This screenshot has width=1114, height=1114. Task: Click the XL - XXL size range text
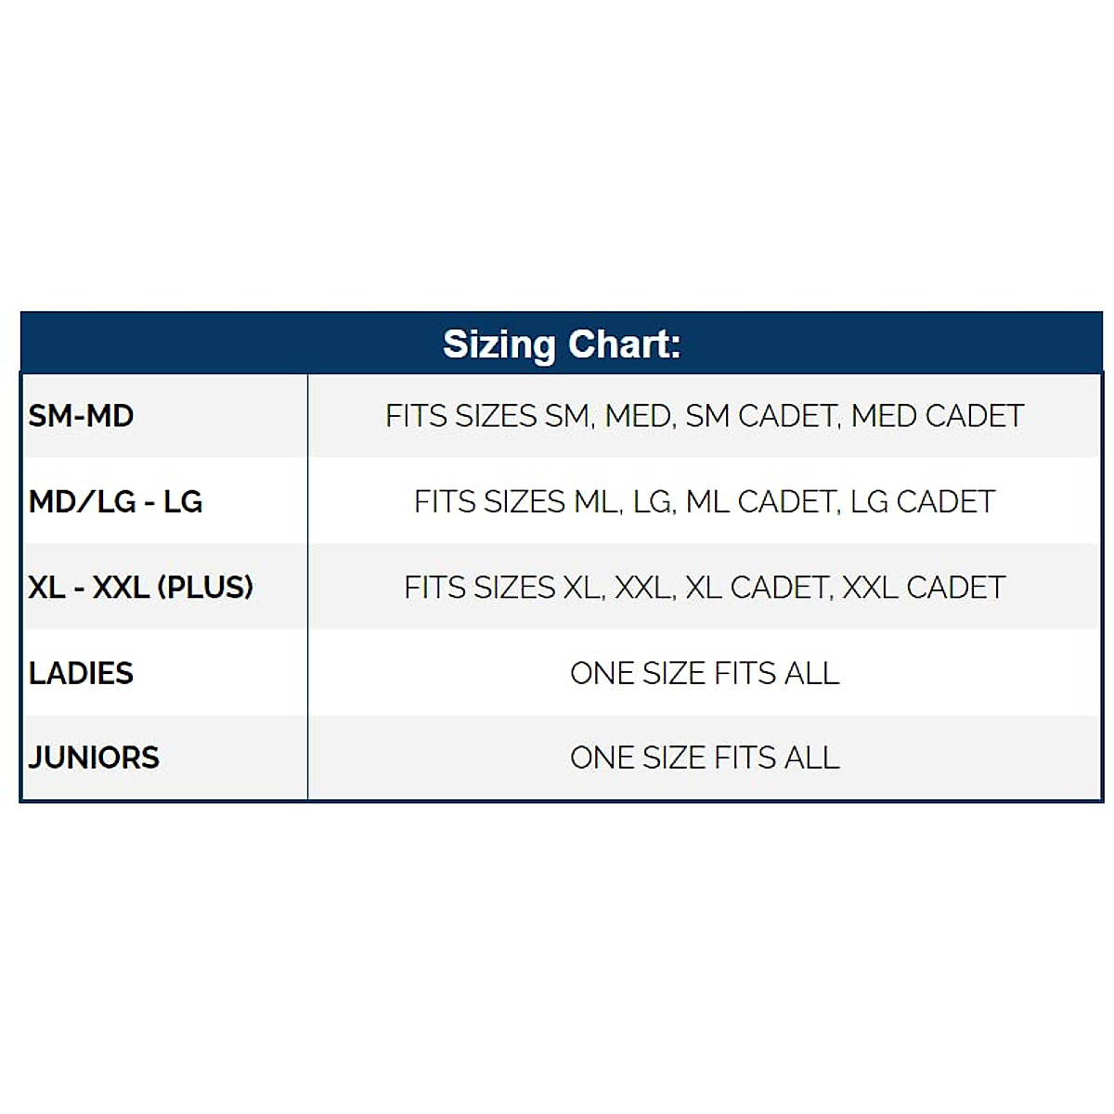[x=88, y=588]
